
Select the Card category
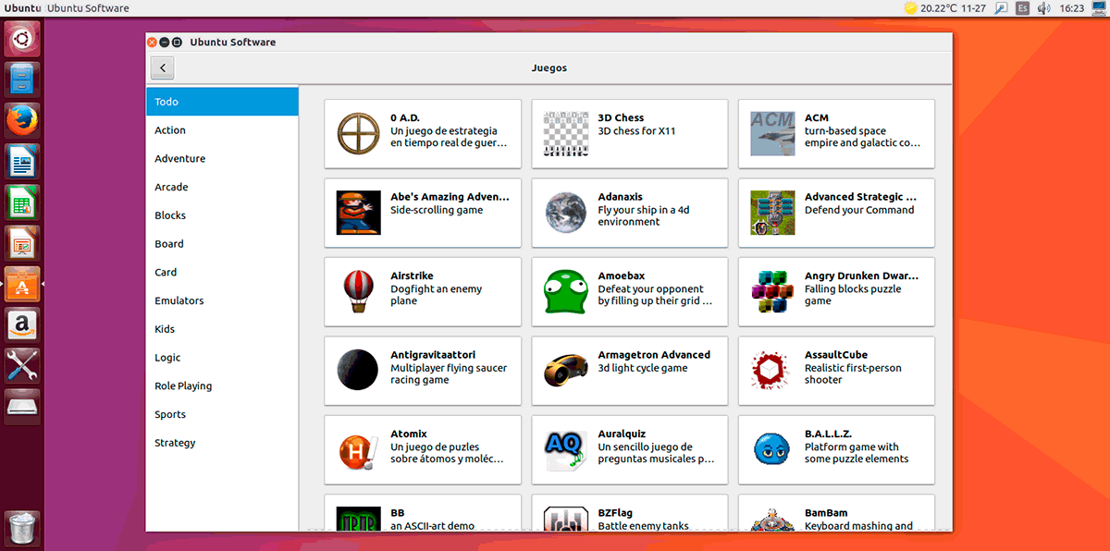tap(222, 273)
